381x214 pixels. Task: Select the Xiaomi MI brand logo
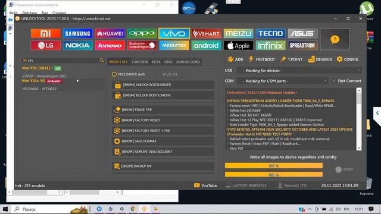tap(45, 33)
